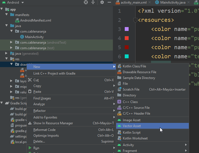Select Link C++ Project with Gradle
Image resolution: width=199 pixels, height=153 pixels.
coord(71,73)
